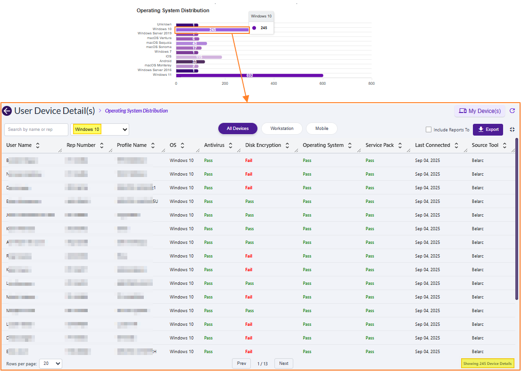Sort by Antivirus column arrows
Image resolution: width=521 pixels, height=371 pixels.
coord(231,145)
